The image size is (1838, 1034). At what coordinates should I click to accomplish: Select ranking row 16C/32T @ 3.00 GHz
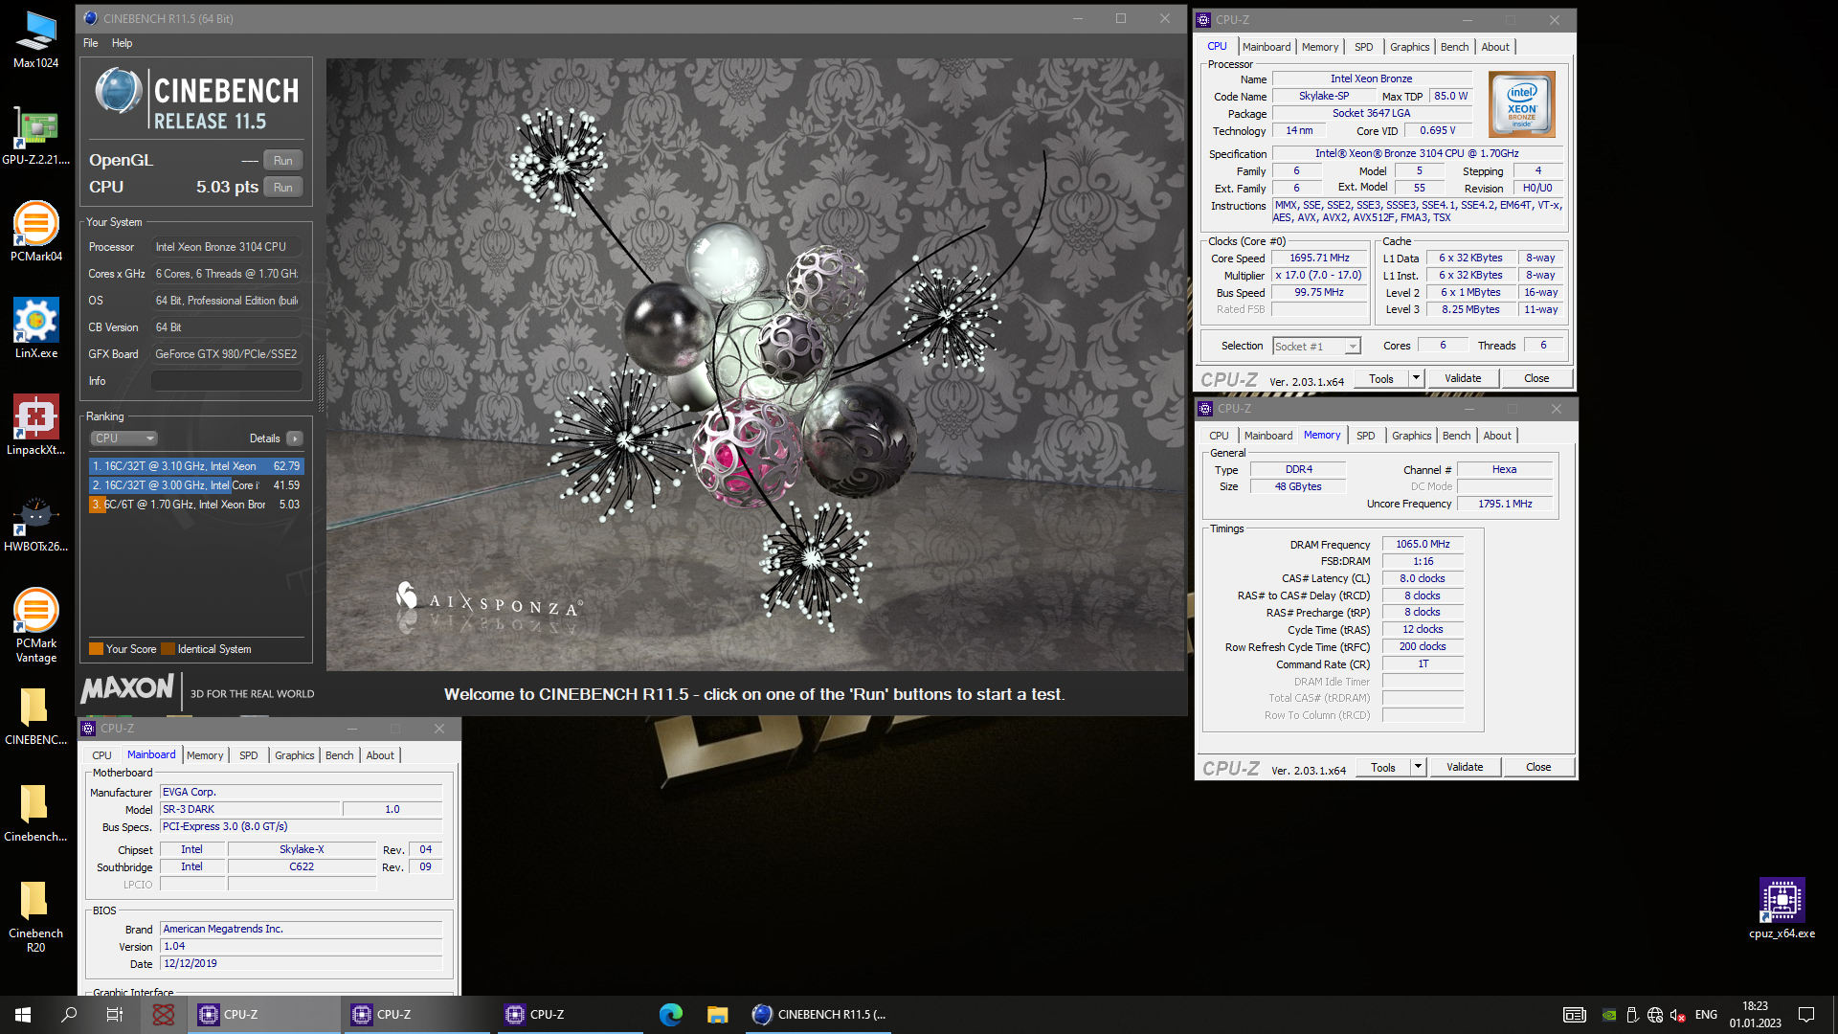point(196,485)
